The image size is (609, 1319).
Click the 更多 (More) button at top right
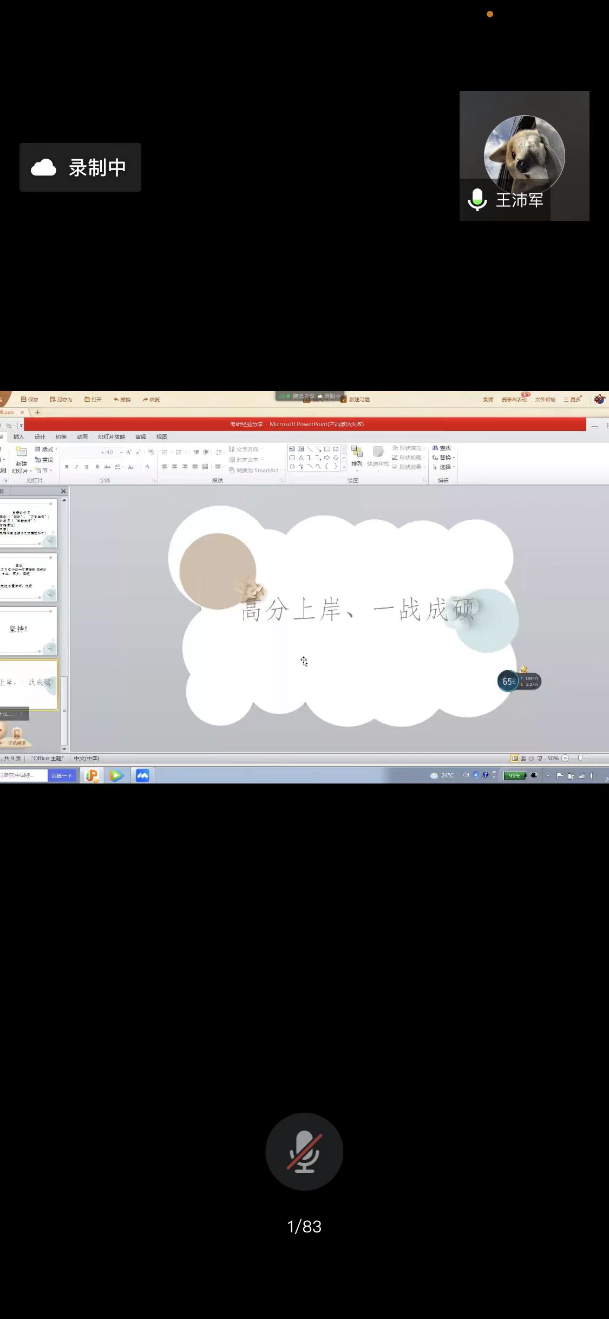click(x=573, y=399)
